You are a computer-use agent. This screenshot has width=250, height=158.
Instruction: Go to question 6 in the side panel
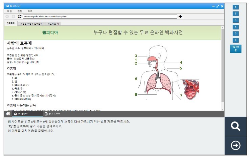235,40
